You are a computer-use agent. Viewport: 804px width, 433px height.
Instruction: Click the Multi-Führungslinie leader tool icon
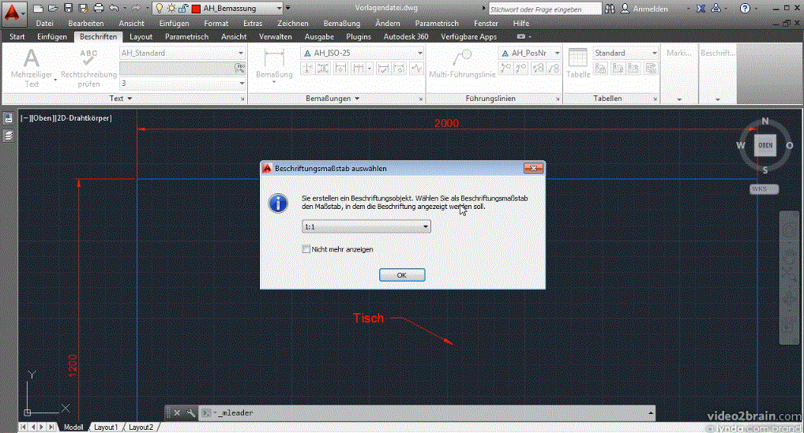click(462, 58)
